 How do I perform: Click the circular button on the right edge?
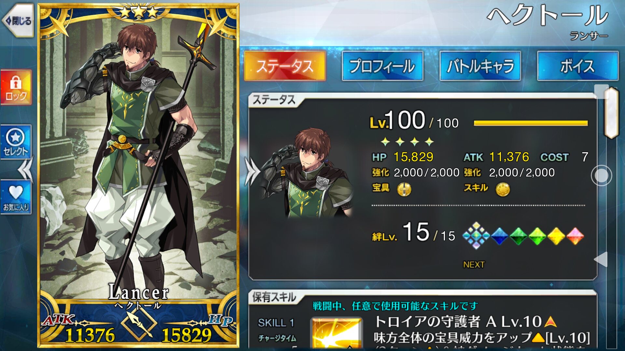coord(601,175)
